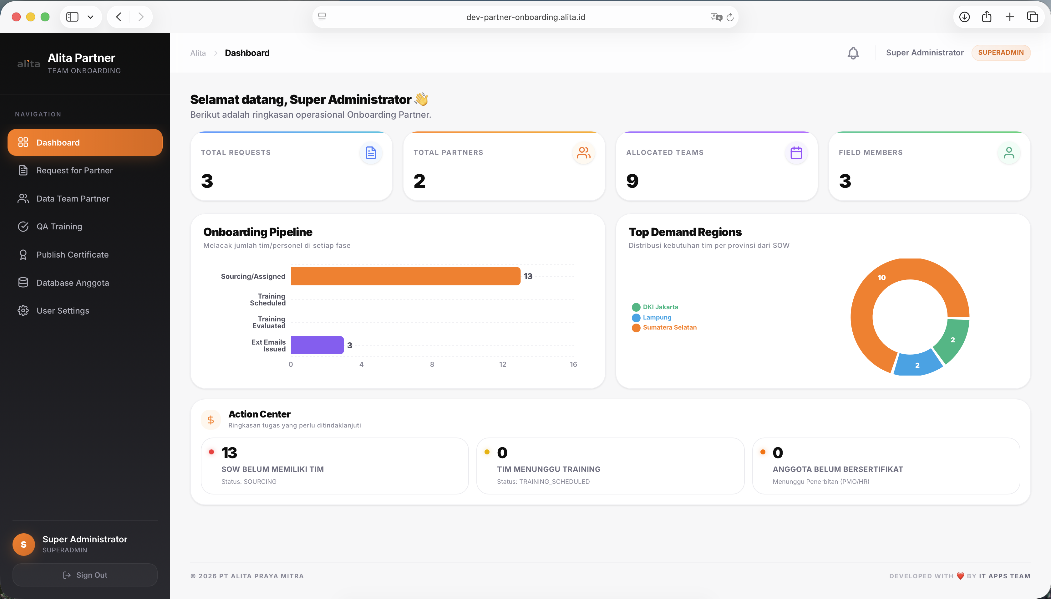Open Database Anggota
1051x599 pixels.
point(85,283)
